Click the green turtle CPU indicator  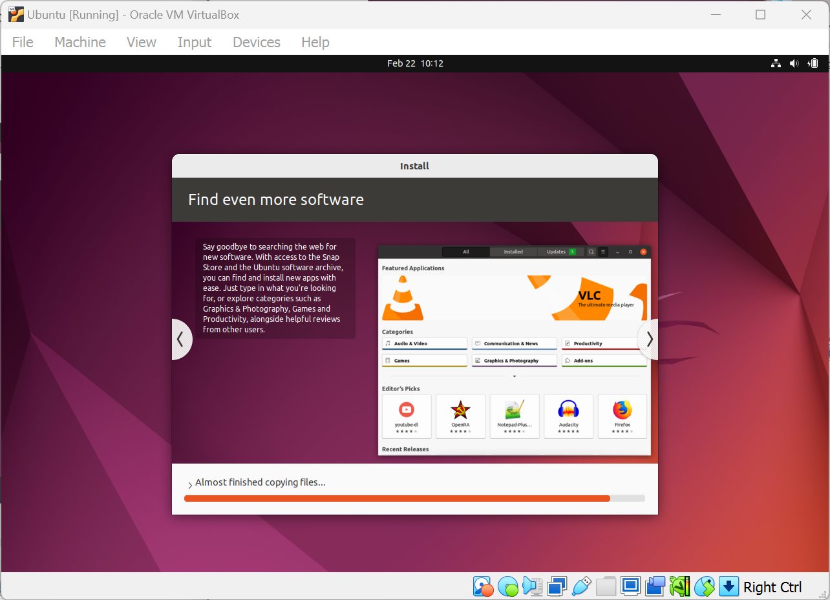tap(679, 586)
